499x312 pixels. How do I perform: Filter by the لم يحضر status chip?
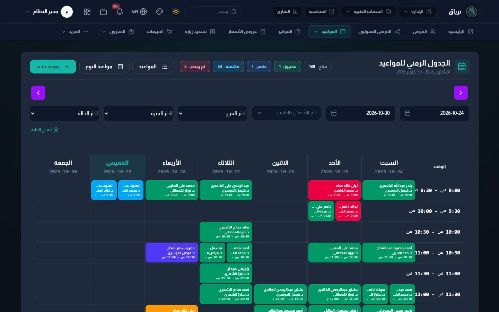click(x=195, y=67)
